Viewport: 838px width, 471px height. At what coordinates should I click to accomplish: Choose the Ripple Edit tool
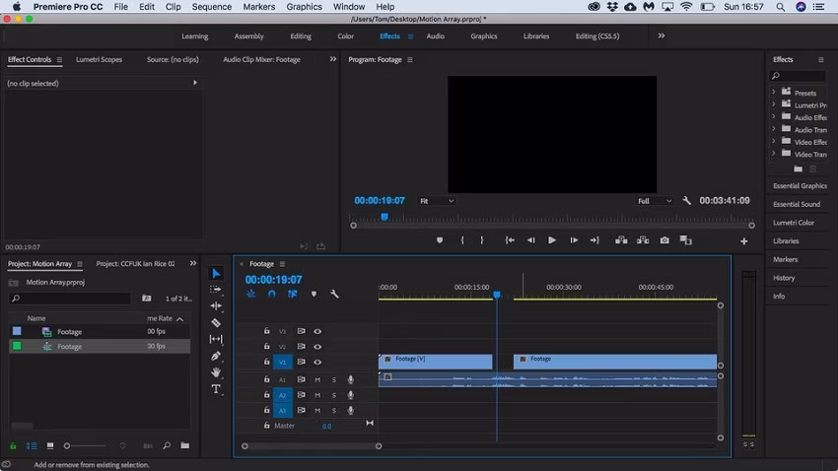(x=216, y=305)
